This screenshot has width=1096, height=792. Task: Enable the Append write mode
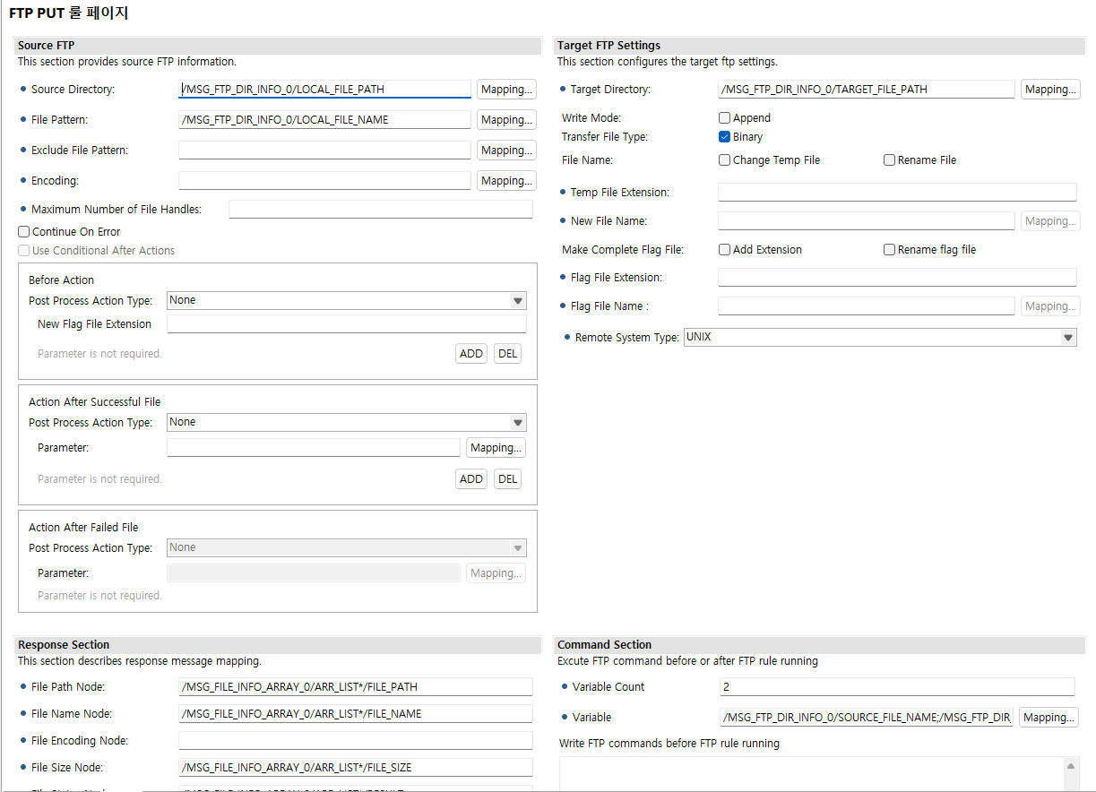click(724, 117)
